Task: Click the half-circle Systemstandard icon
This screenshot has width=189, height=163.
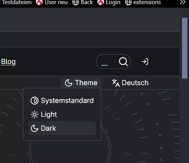Action: coord(34,100)
